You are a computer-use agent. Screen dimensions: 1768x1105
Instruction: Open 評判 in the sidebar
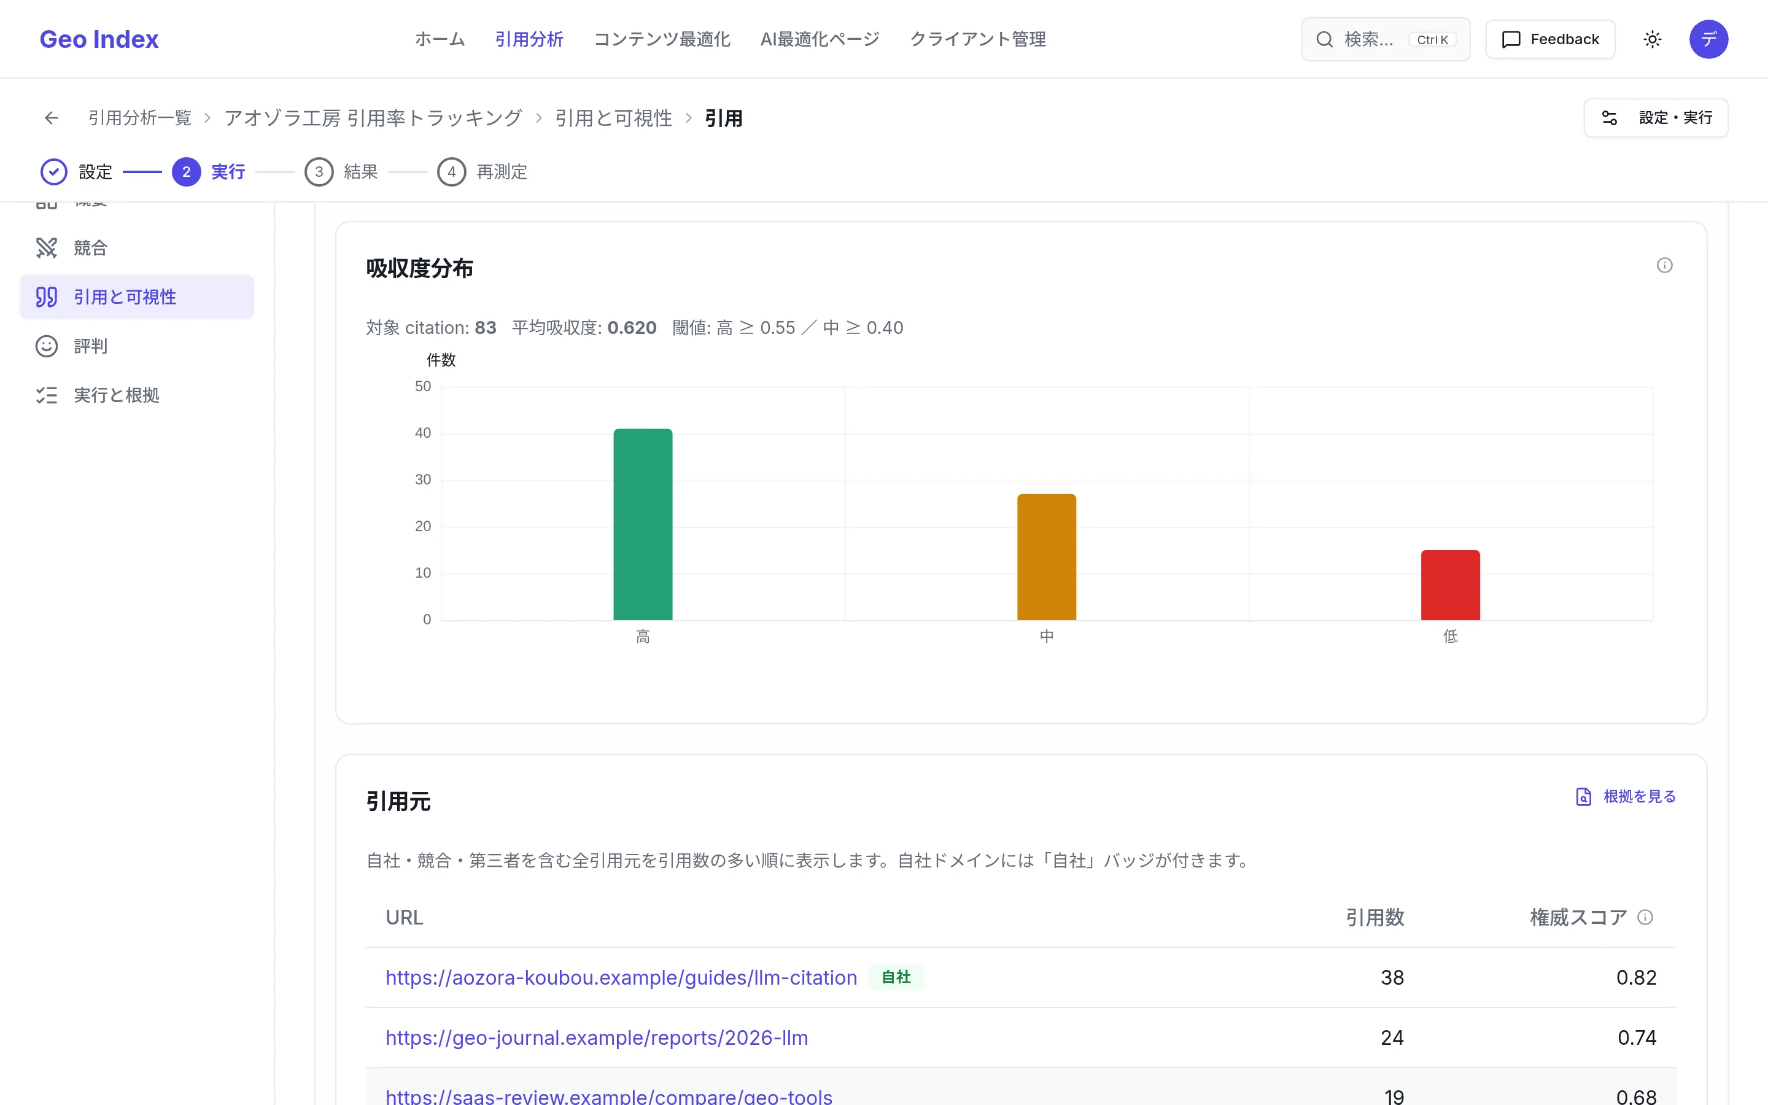click(x=137, y=346)
